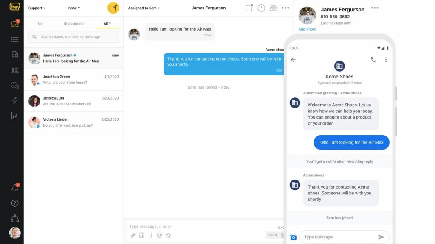Image resolution: width=435 pixels, height=244 pixels.
Task: Click the archive tray icon in conversation header
Action: (273, 8)
